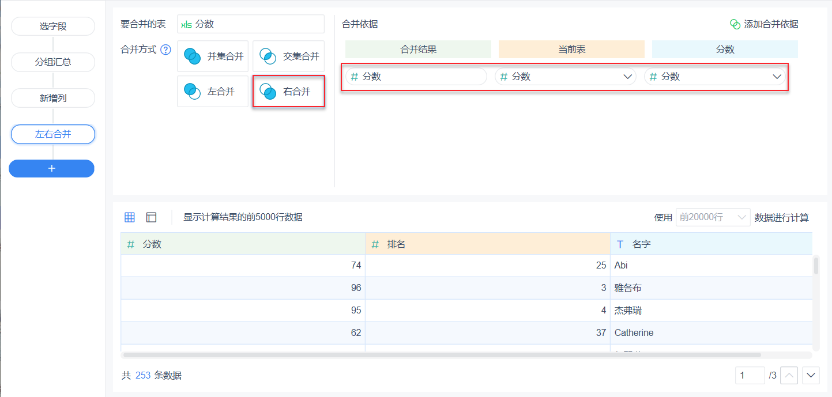
Task: Click the help question mark beside 合并方式
Action: coord(166,50)
